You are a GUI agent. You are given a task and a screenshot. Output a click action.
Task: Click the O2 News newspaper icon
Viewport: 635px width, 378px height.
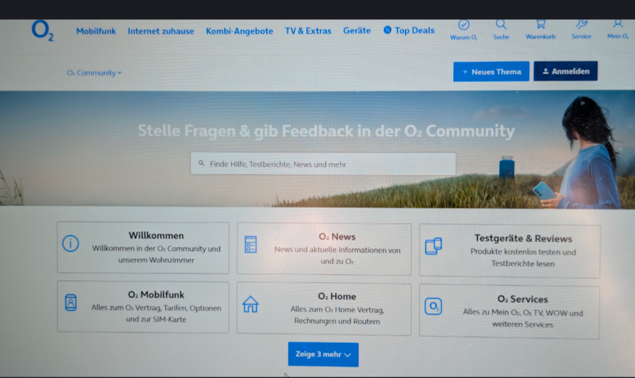point(251,245)
